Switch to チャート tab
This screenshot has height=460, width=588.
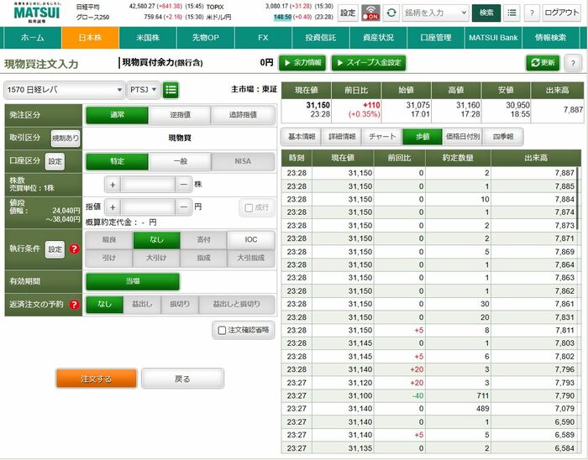click(382, 137)
